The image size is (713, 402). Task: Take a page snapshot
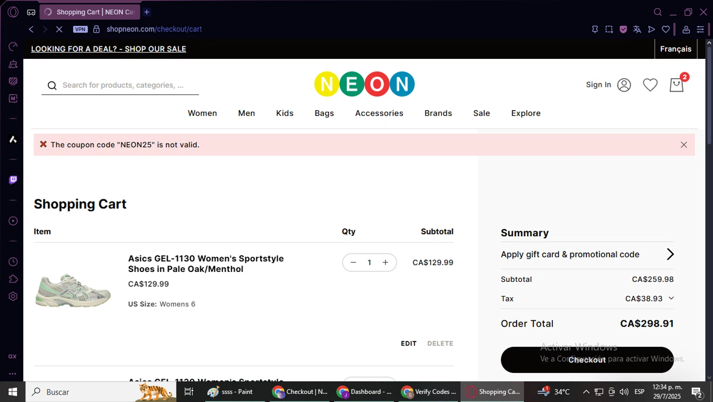click(609, 29)
